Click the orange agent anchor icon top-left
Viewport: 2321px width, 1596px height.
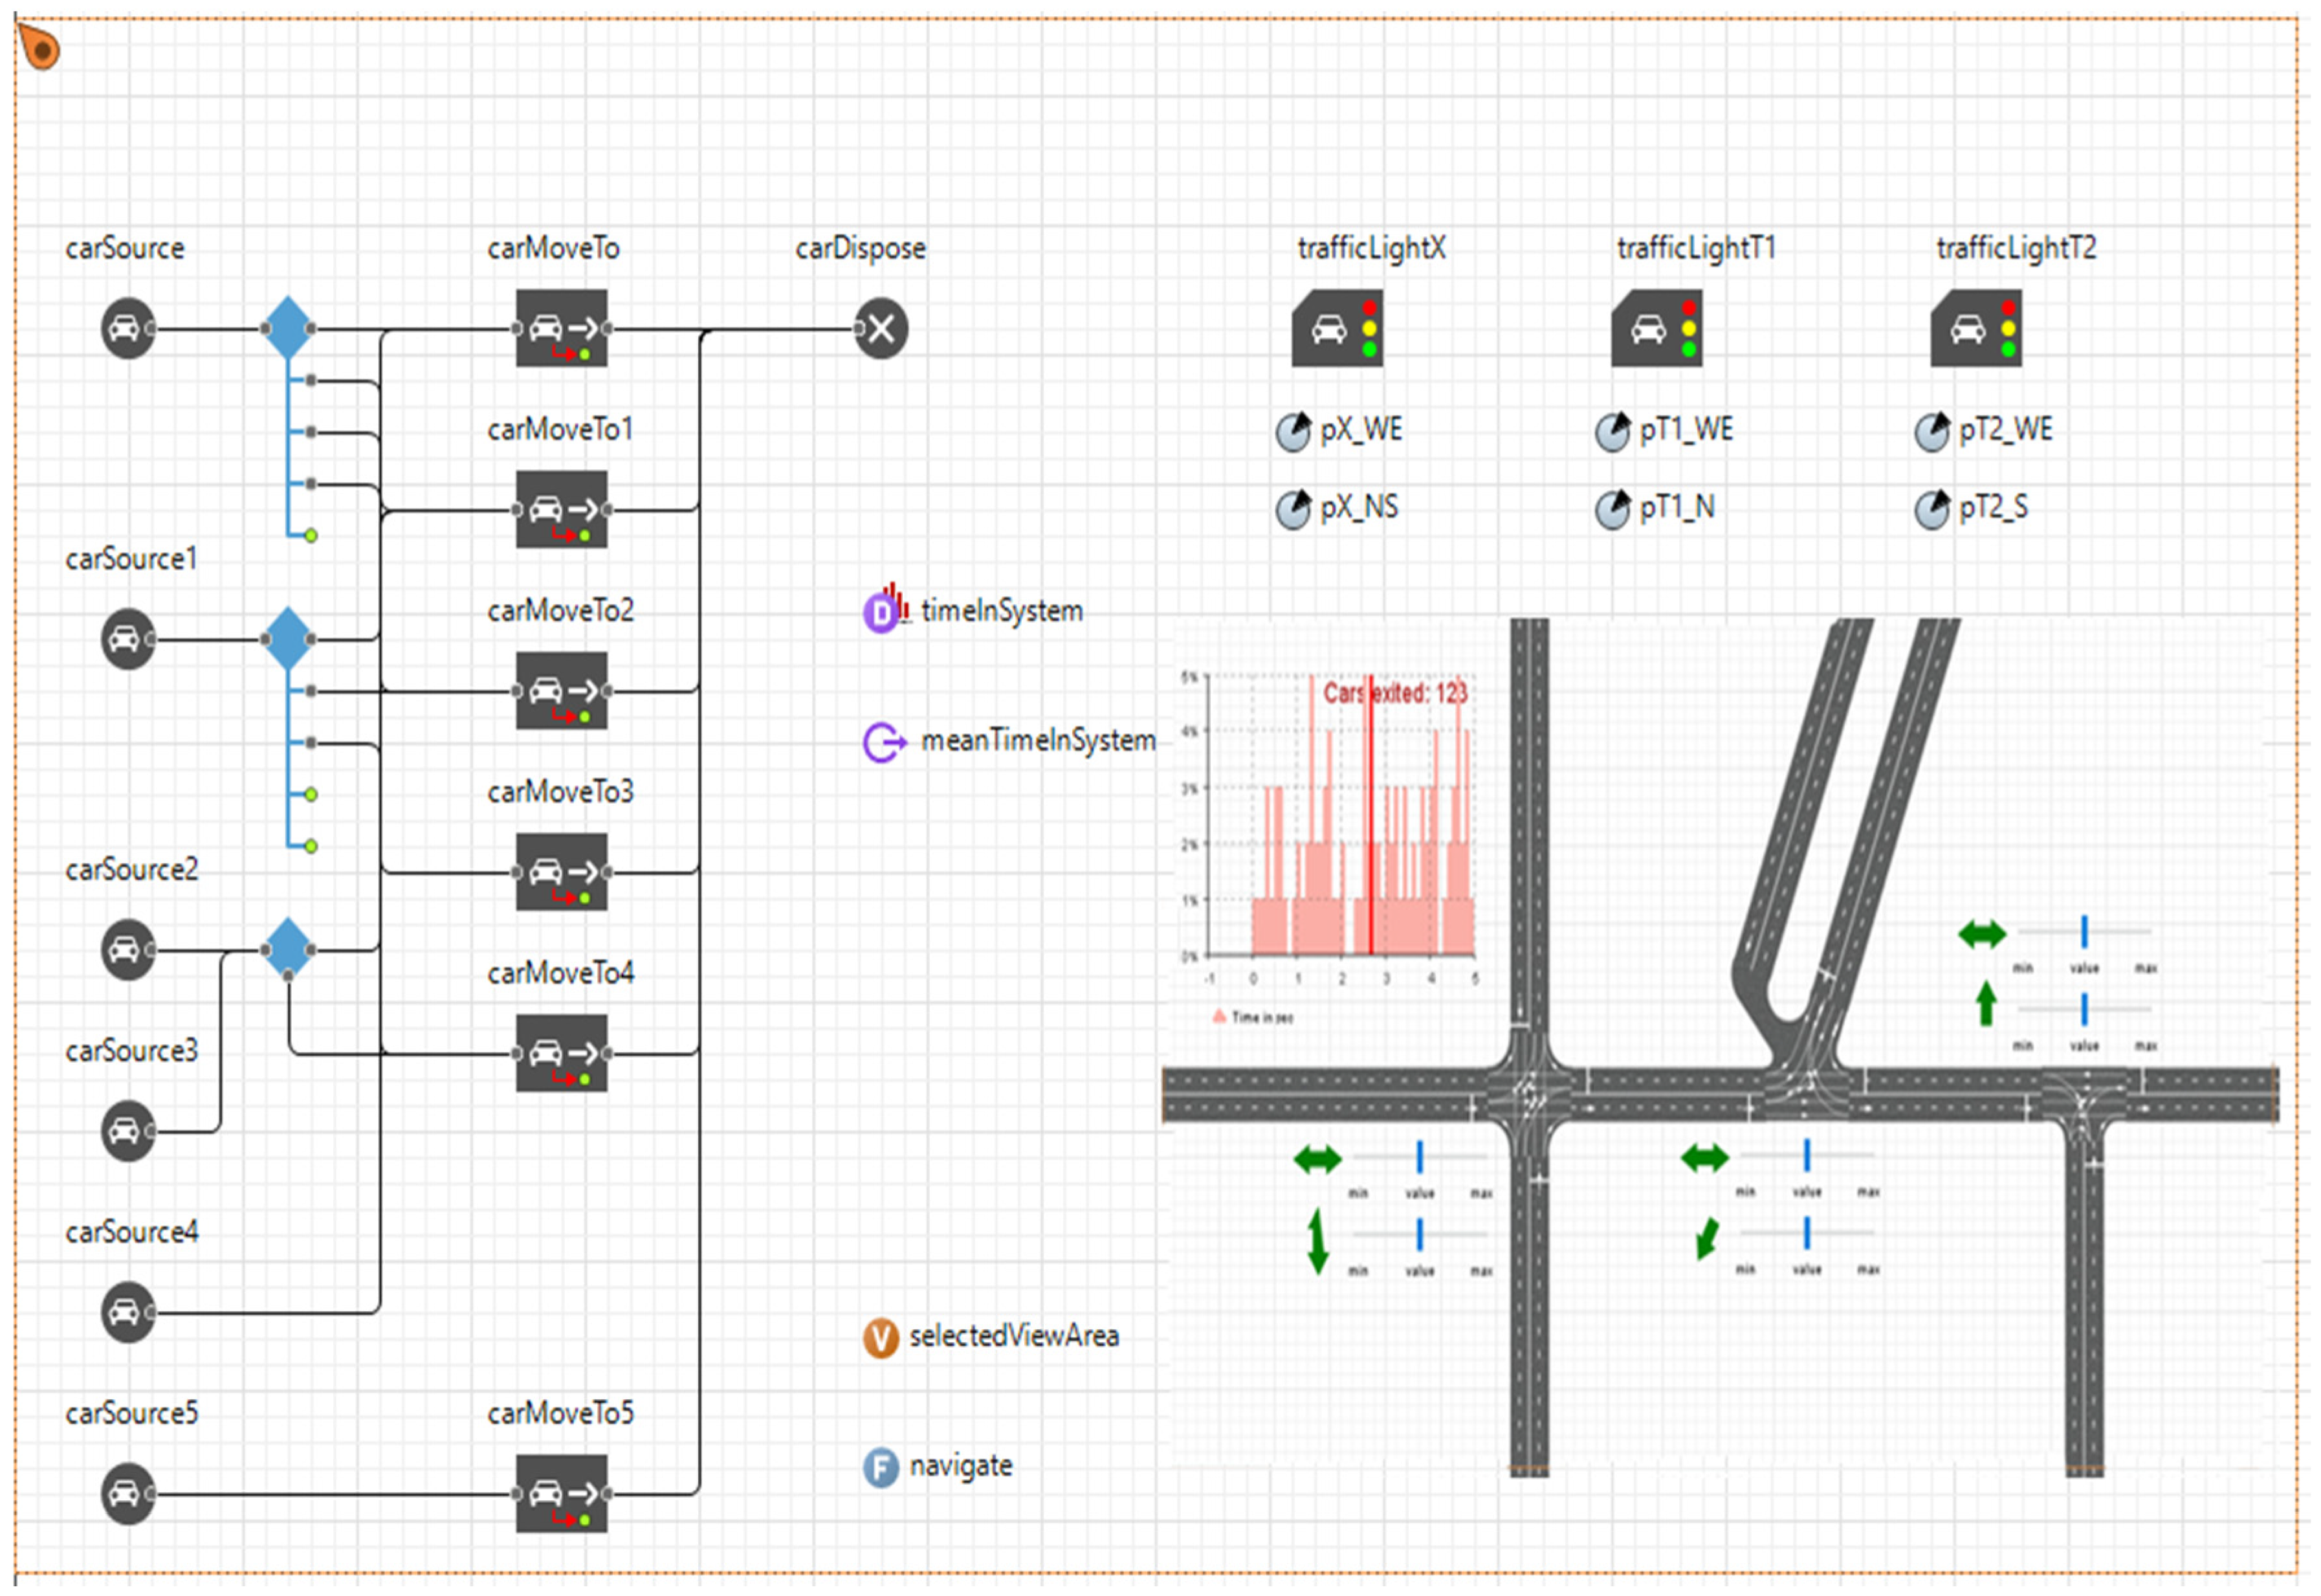tap(40, 47)
